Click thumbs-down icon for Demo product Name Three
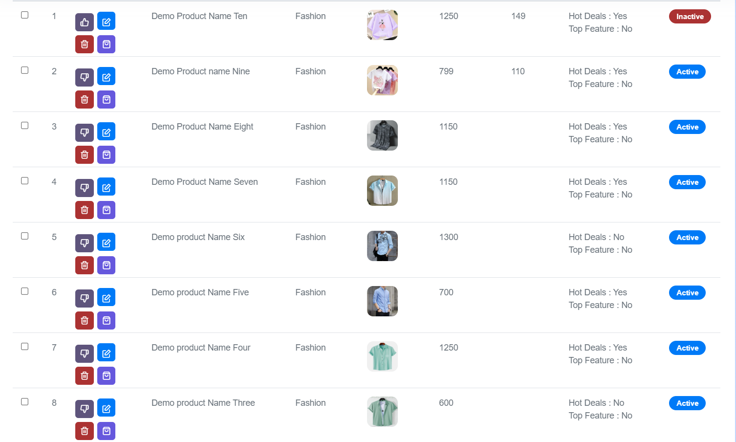The image size is (736, 442). [x=85, y=408]
